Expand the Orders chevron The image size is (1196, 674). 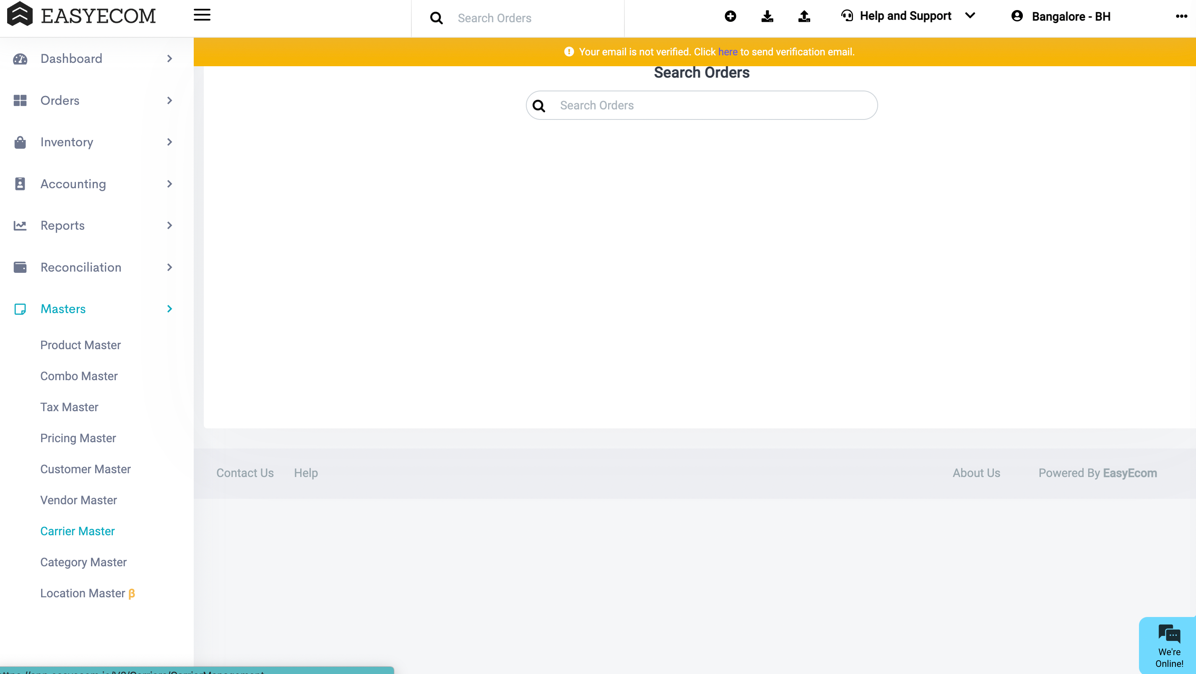169,101
